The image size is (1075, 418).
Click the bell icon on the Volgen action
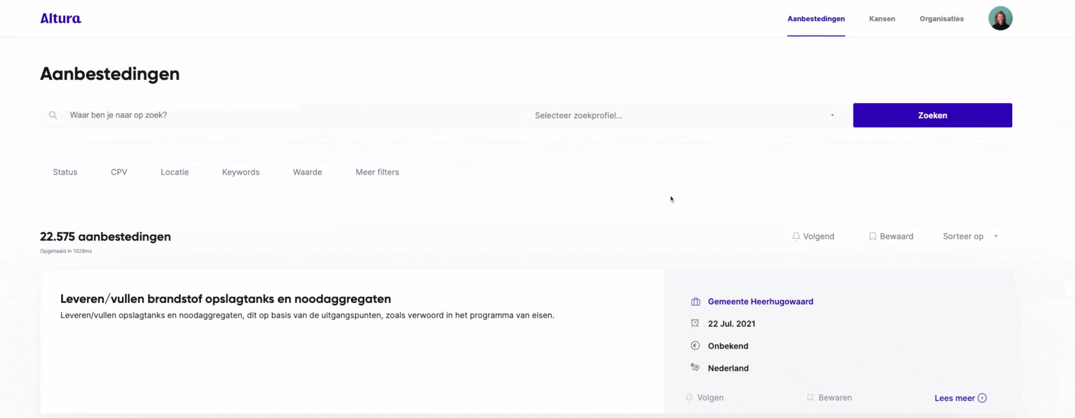point(689,398)
